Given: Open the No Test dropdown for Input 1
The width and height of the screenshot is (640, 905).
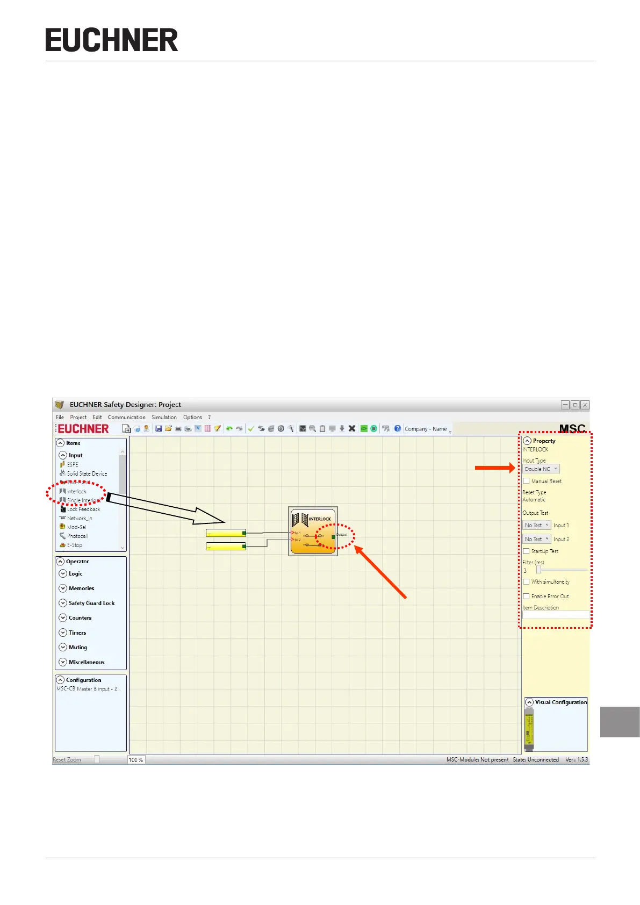Looking at the screenshot, I should pos(537,525).
